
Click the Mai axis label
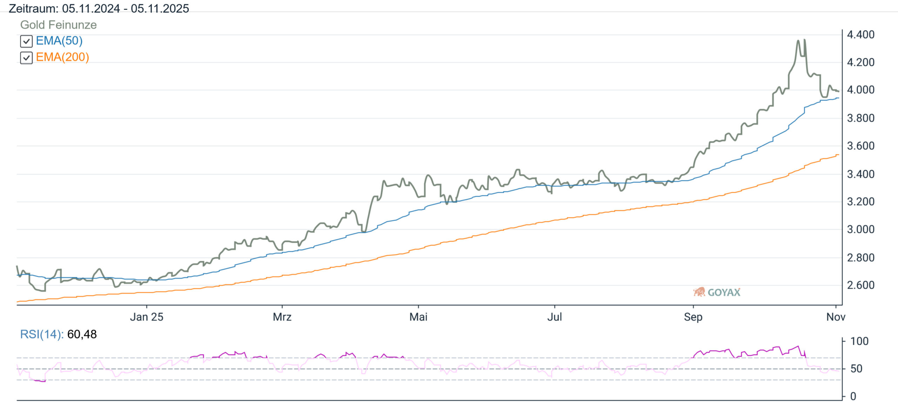click(x=418, y=317)
